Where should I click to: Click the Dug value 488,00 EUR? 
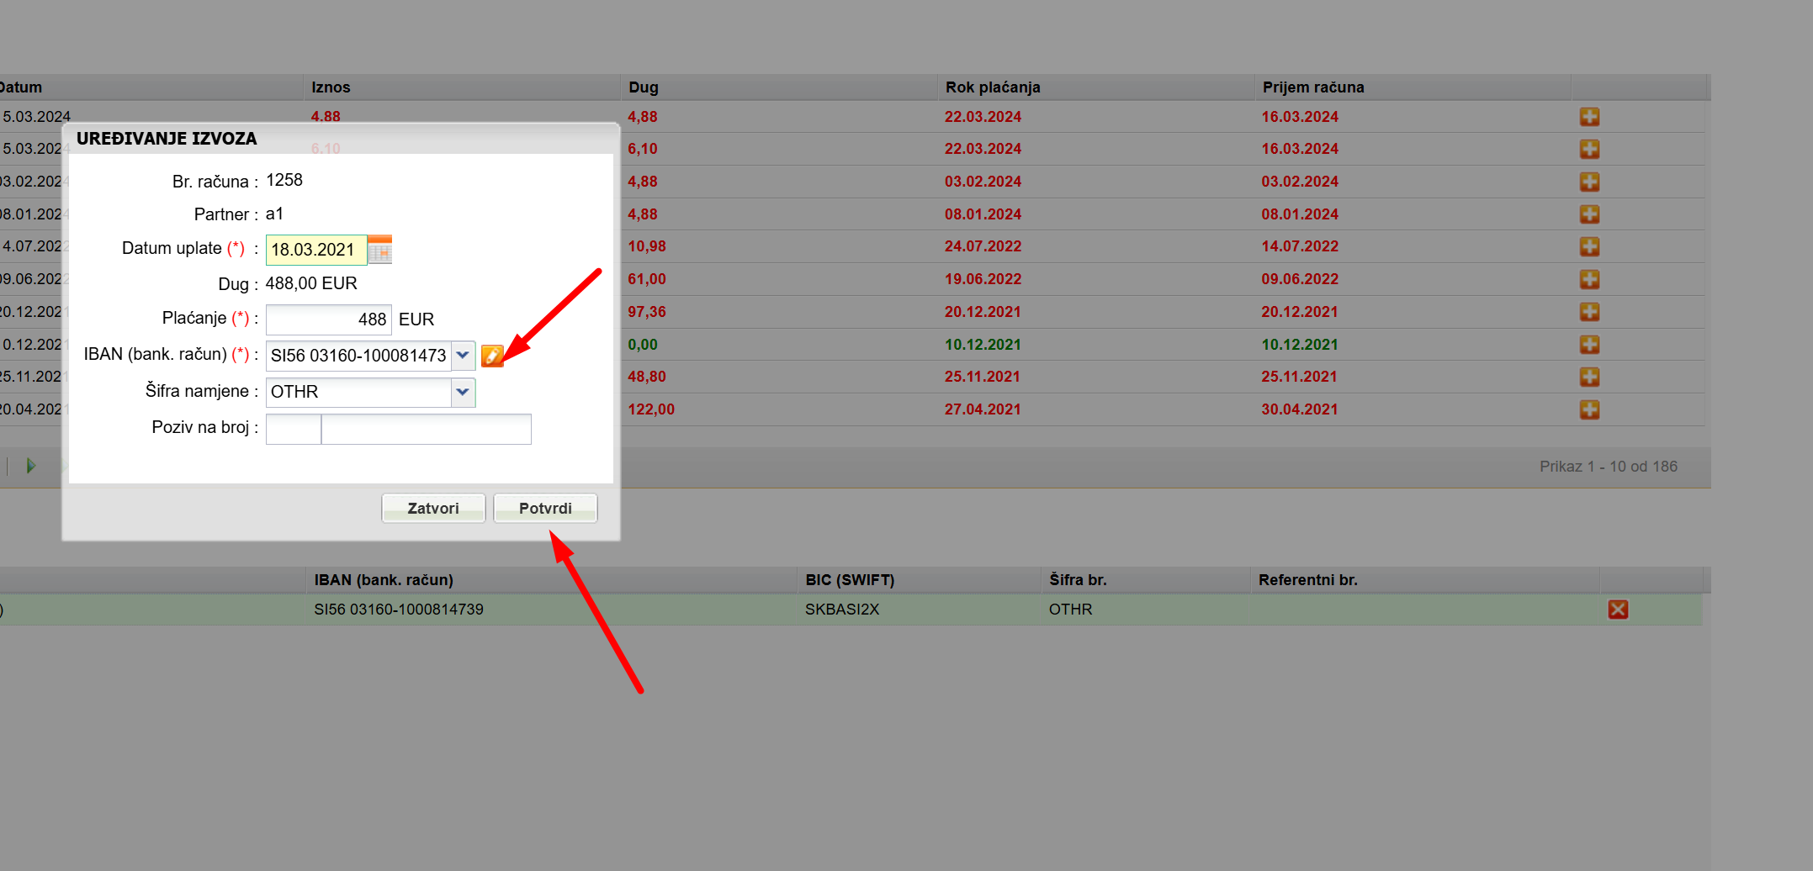pyautogui.click(x=311, y=283)
